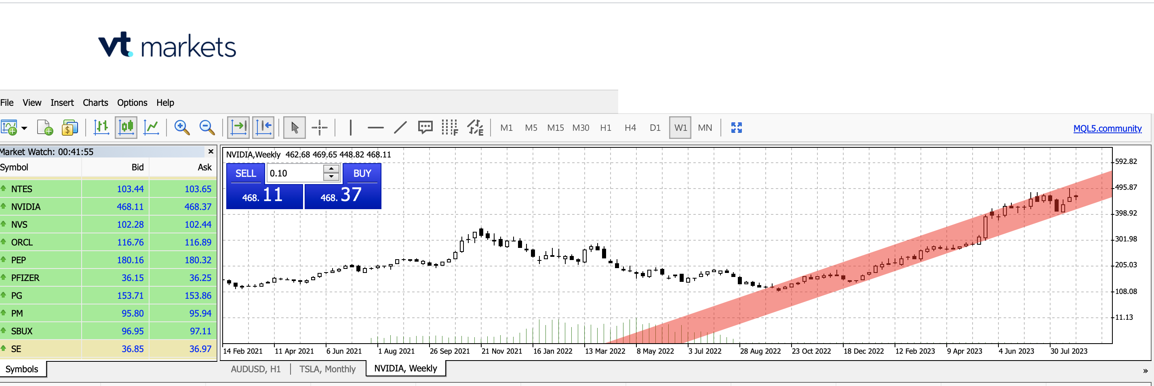Select the equidistant channel tool
This screenshot has height=386, width=1154.
click(475, 128)
